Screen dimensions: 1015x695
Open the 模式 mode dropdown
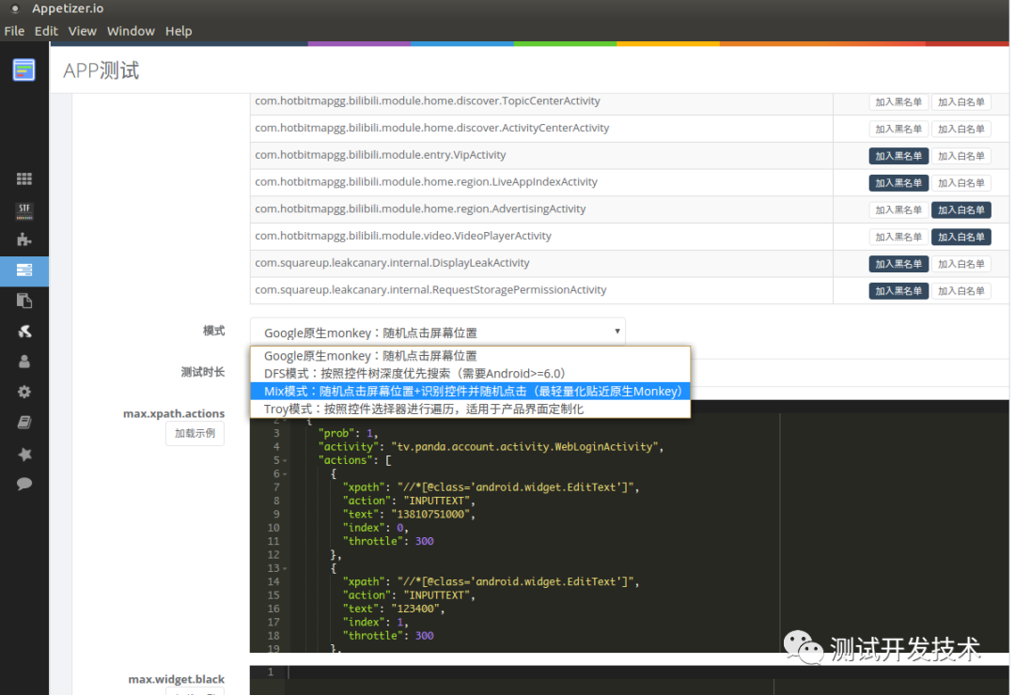click(438, 332)
